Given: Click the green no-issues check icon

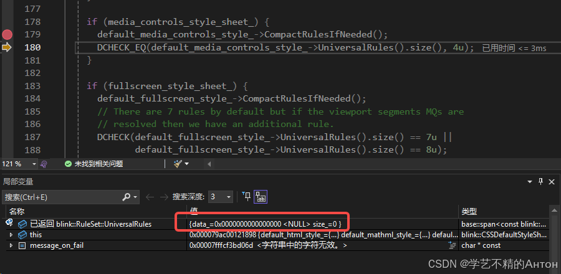Looking at the screenshot, I should tap(68, 164).
